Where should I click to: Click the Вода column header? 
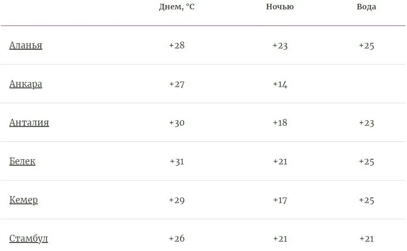click(x=366, y=7)
